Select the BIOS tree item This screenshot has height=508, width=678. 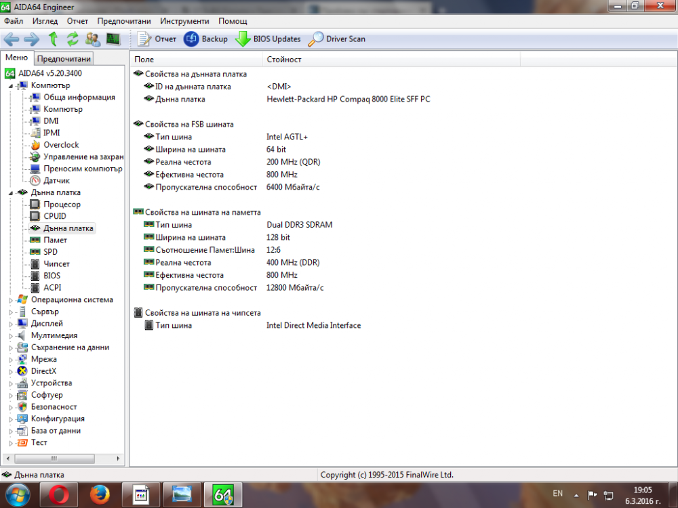click(x=52, y=276)
